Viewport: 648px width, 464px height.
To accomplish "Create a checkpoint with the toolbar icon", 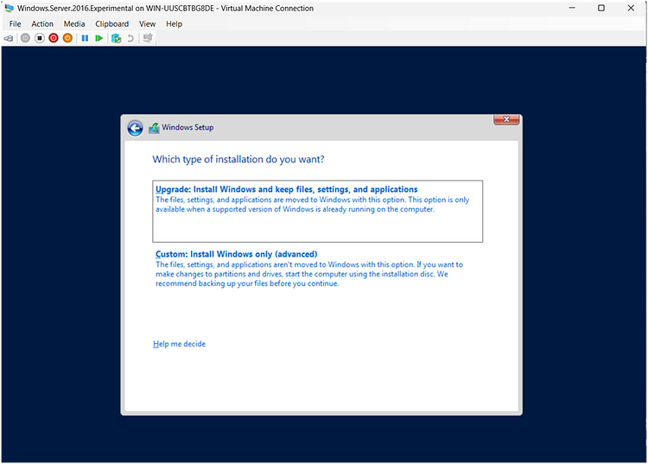I will (x=117, y=38).
